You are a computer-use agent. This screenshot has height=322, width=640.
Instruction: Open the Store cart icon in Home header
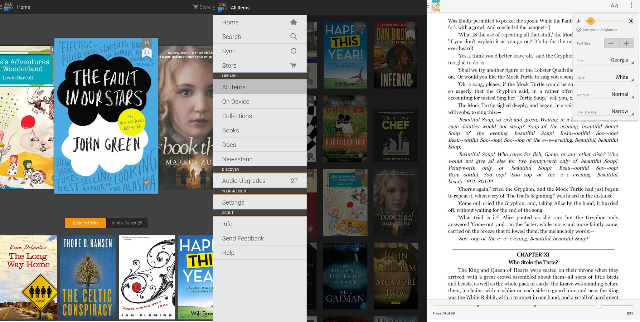coord(195,7)
